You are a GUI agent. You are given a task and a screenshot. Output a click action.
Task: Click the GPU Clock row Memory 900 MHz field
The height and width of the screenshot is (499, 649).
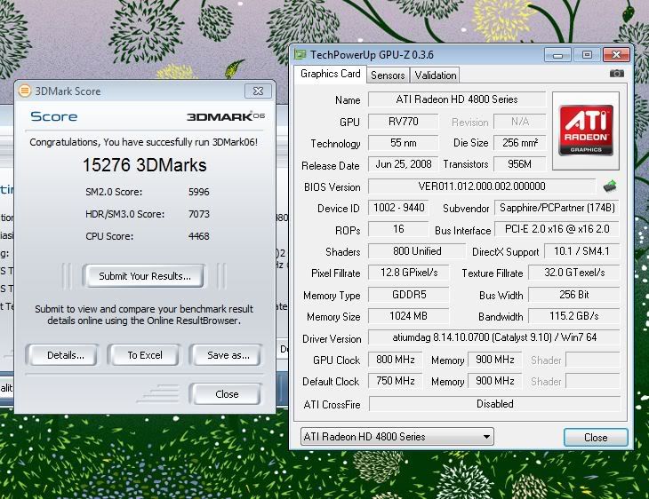pyautogui.click(x=494, y=360)
